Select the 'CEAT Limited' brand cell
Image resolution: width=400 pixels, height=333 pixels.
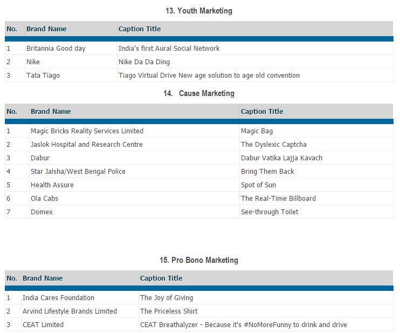[43, 325]
